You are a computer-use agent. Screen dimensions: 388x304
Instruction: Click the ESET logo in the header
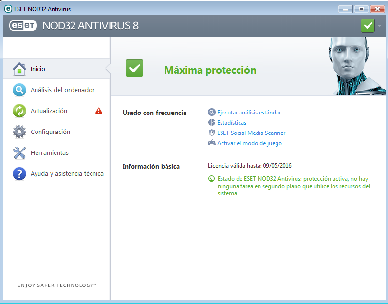pos(22,25)
